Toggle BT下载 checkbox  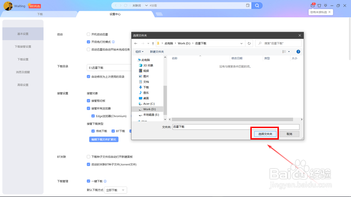pos(113,131)
